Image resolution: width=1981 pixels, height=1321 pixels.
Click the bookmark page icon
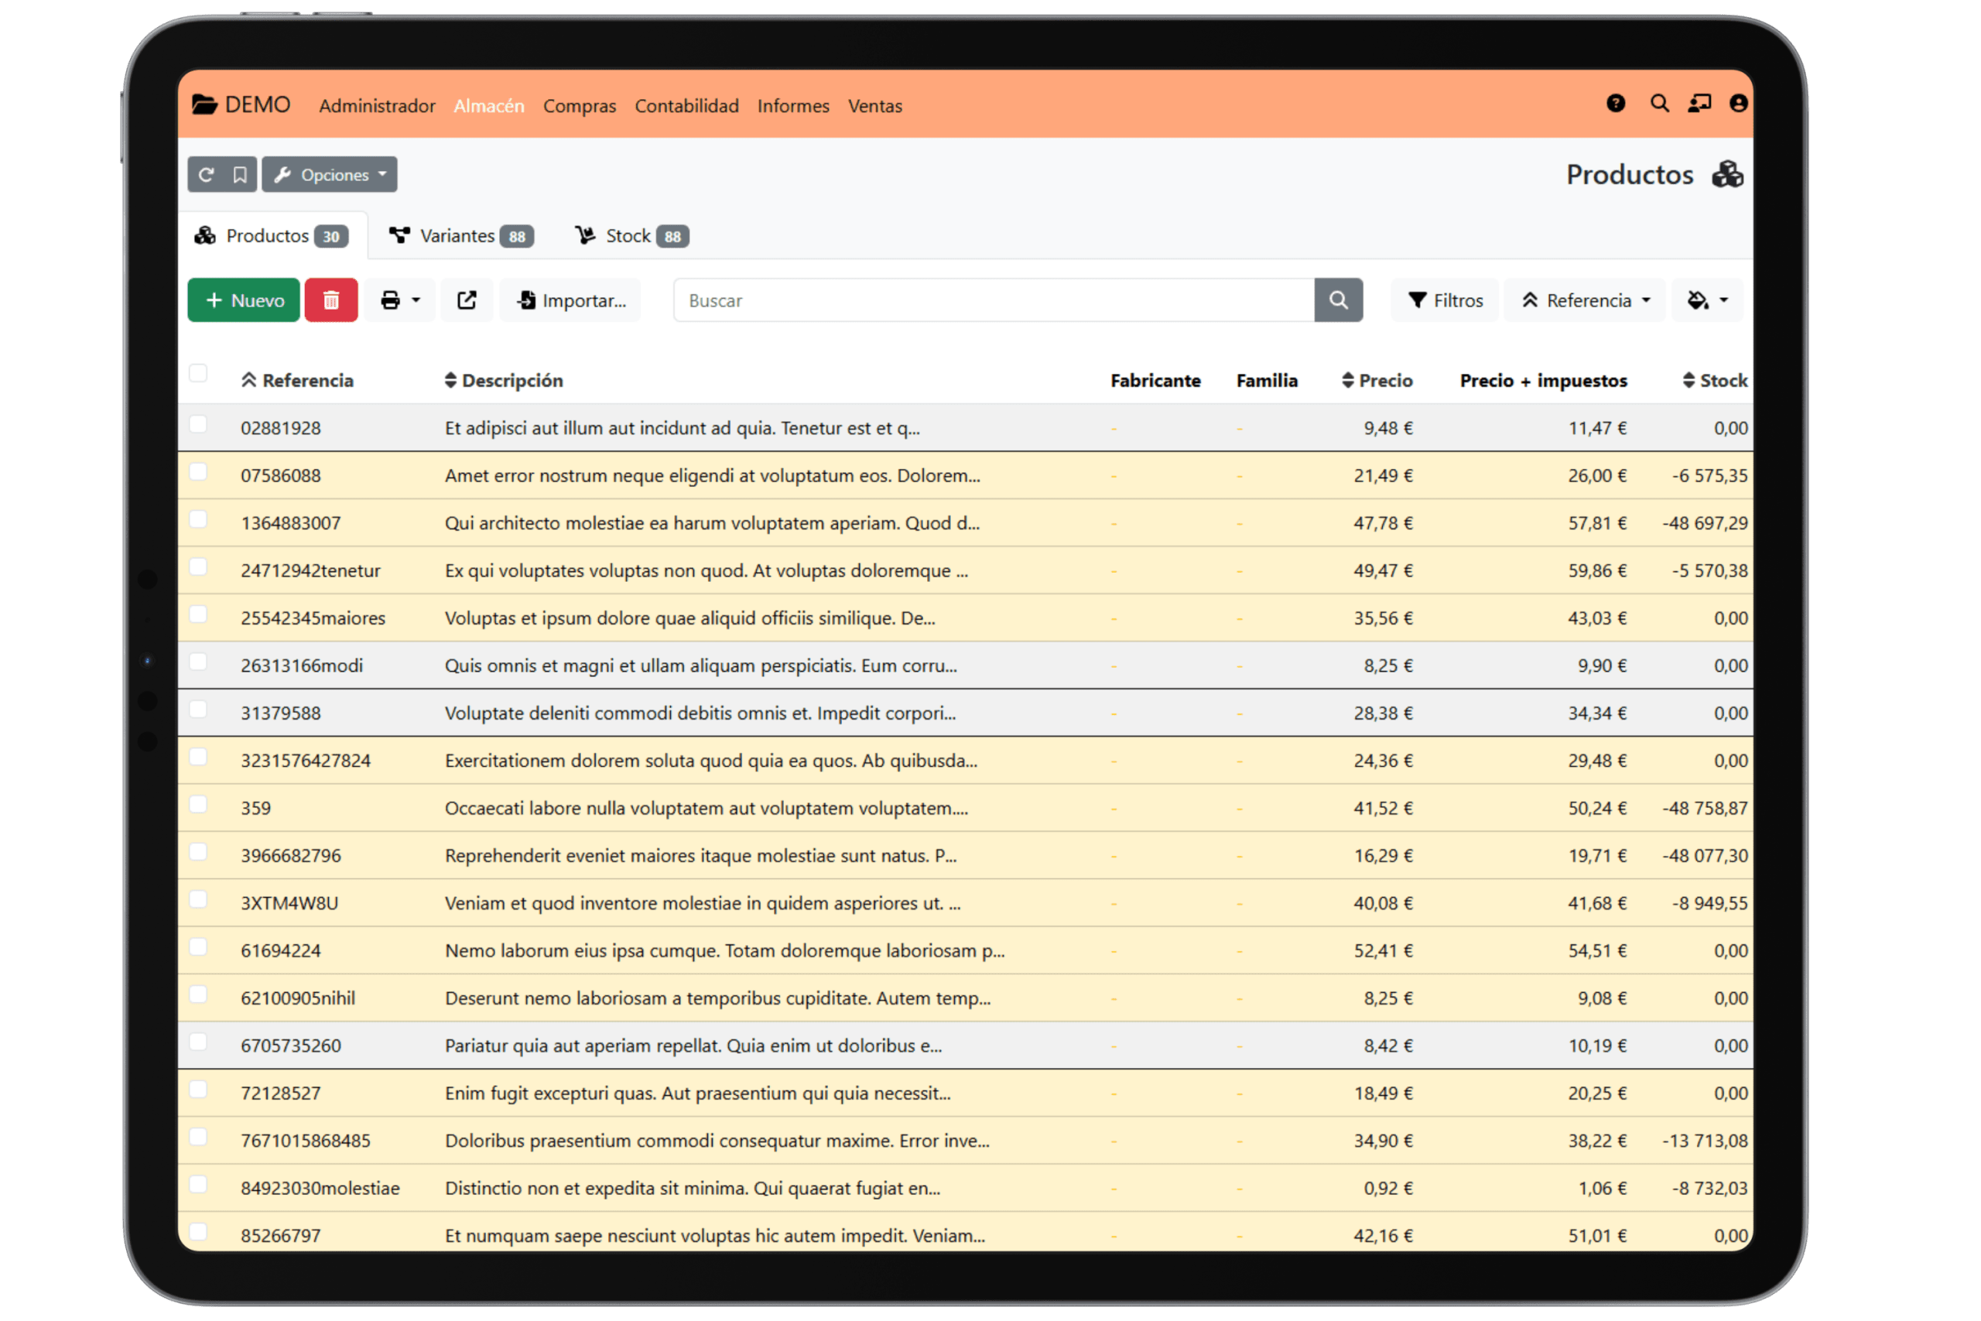click(x=240, y=174)
